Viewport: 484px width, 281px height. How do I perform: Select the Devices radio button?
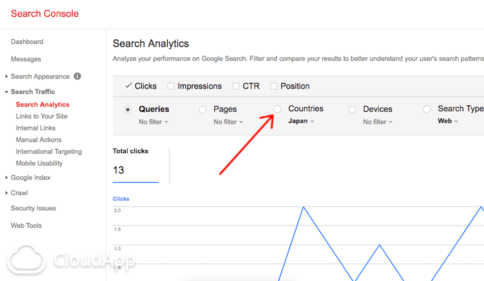pos(352,109)
